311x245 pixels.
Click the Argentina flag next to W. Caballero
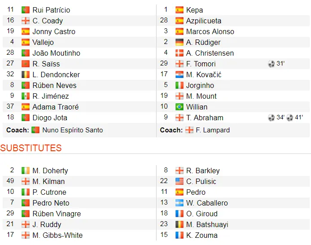[180, 203]
